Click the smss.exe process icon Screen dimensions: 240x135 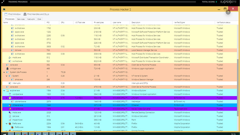click(12, 80)
